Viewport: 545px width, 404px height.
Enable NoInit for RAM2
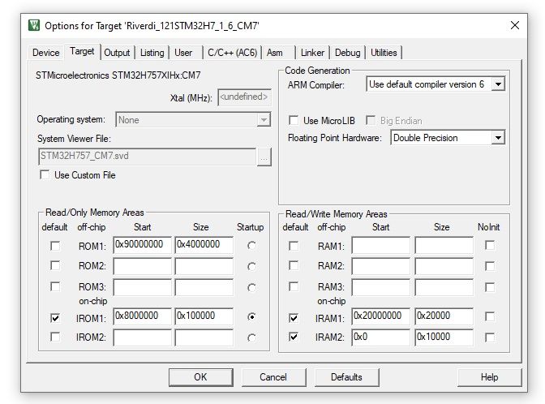point(490,266)
